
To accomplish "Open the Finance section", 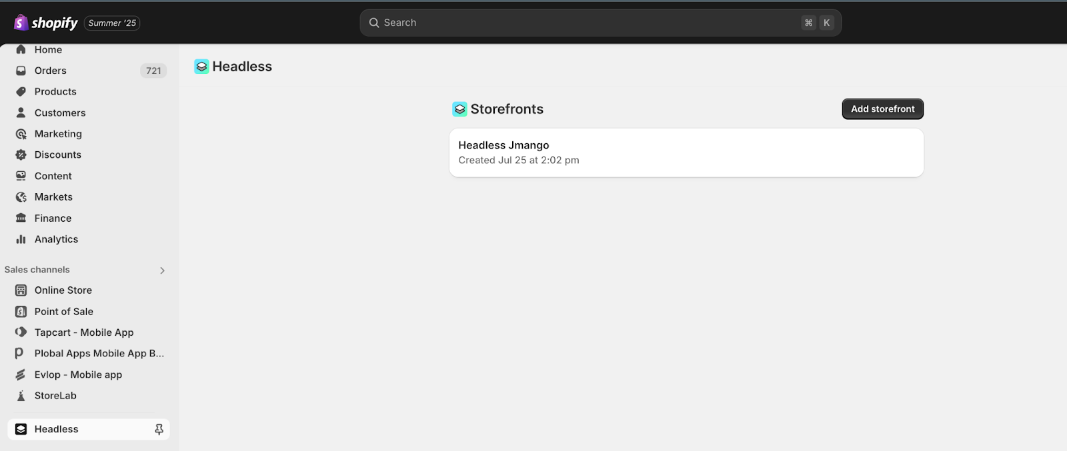I will pos(53,219).
